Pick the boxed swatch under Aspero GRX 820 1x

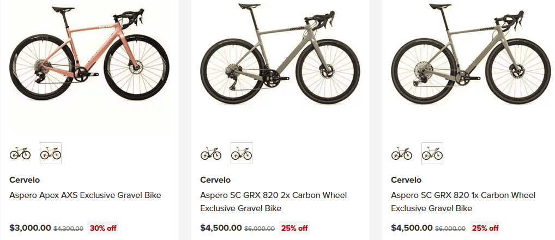coord(432,154)
